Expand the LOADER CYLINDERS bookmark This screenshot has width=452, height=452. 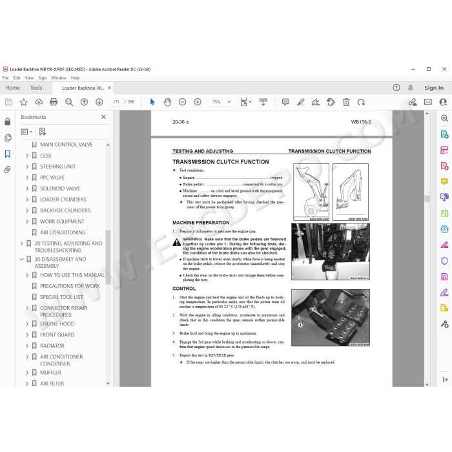tap(27, 200)
